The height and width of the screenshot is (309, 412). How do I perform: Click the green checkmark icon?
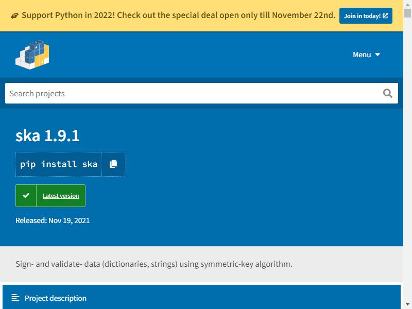point(26,196)
